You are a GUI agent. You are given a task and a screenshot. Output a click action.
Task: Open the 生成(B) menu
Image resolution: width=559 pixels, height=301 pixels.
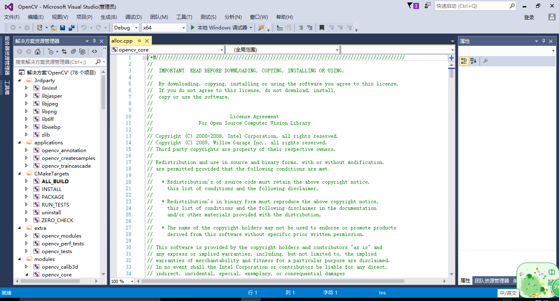pyautogui.click(x=109, y=17)
